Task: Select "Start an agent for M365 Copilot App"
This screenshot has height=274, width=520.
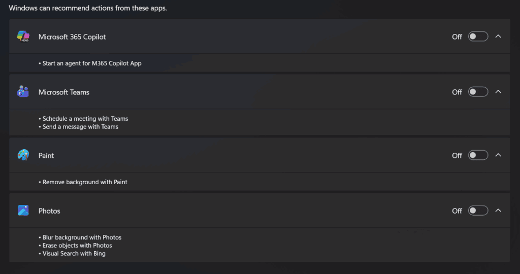Action: coord(92,63)
